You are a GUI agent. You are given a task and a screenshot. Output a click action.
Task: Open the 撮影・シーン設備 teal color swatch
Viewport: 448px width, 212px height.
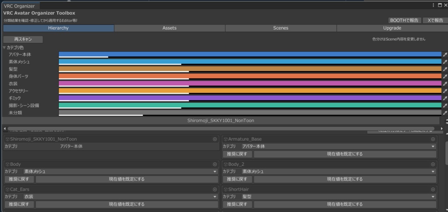[250, 106]
